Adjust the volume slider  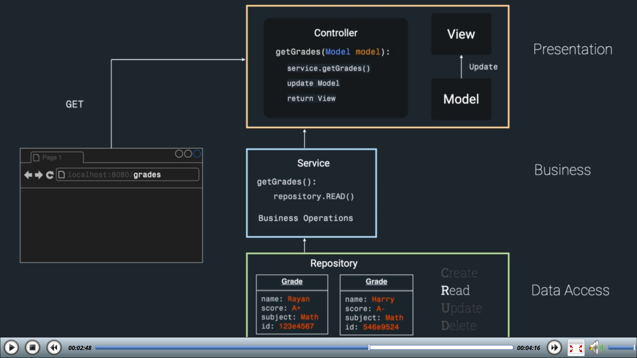tap(621, 347)
